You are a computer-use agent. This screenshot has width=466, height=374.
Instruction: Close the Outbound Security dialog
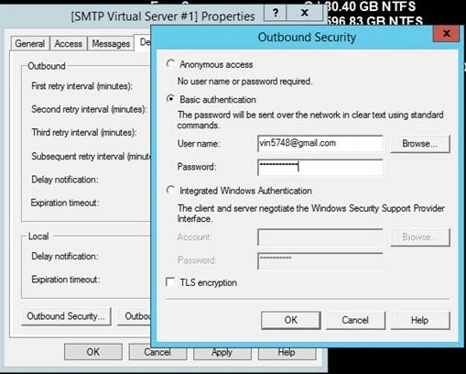446,33
